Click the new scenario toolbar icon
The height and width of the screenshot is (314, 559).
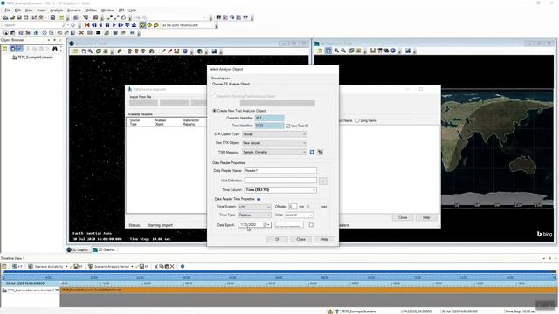tap(6, 17)
